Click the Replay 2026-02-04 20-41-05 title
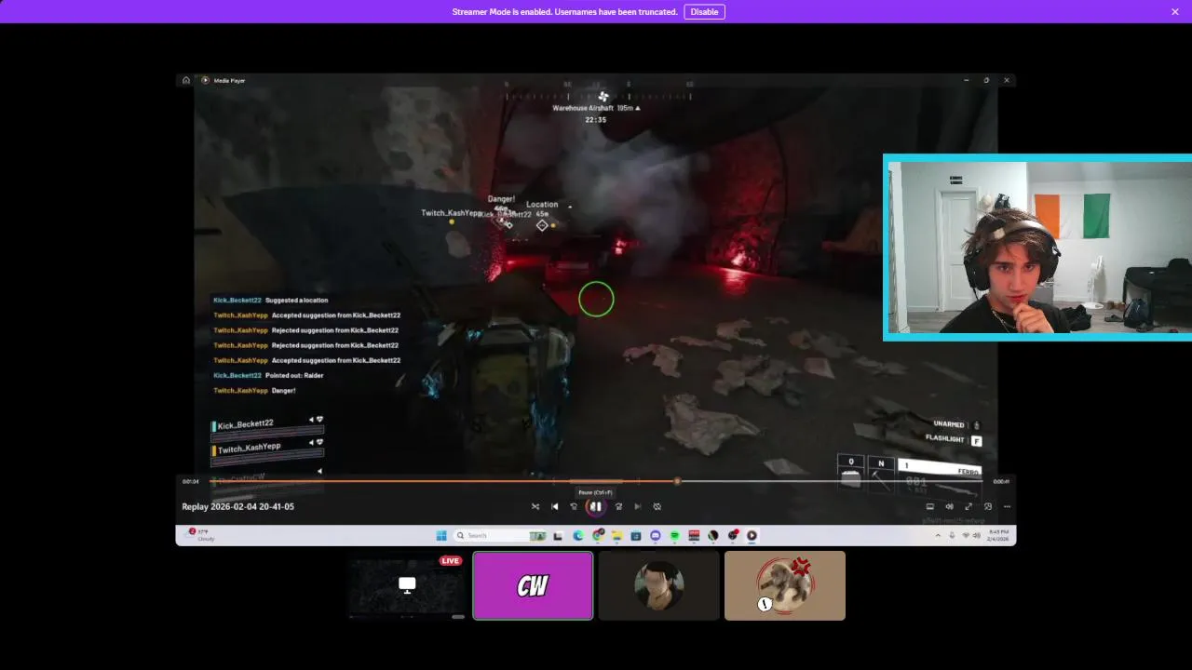Image resolution: width=1192 pixels, height=670 pixels. click(237, 506)
